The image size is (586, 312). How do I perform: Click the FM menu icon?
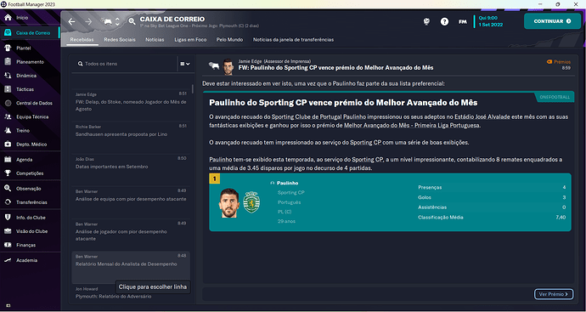(x=462, y=22)
